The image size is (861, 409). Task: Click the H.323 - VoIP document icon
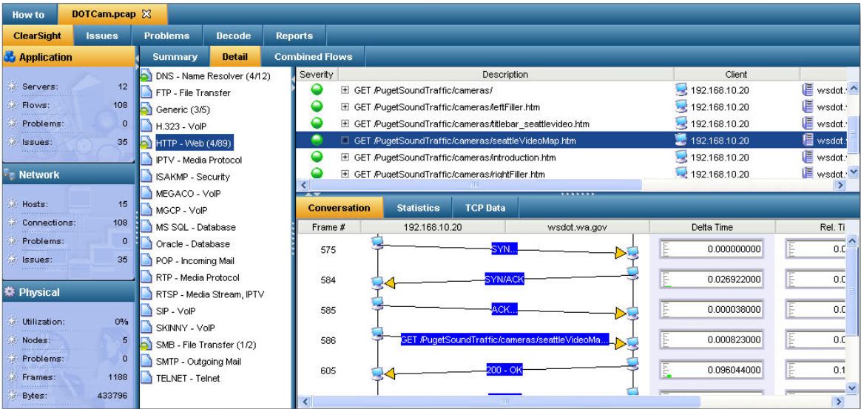[146, 126]
